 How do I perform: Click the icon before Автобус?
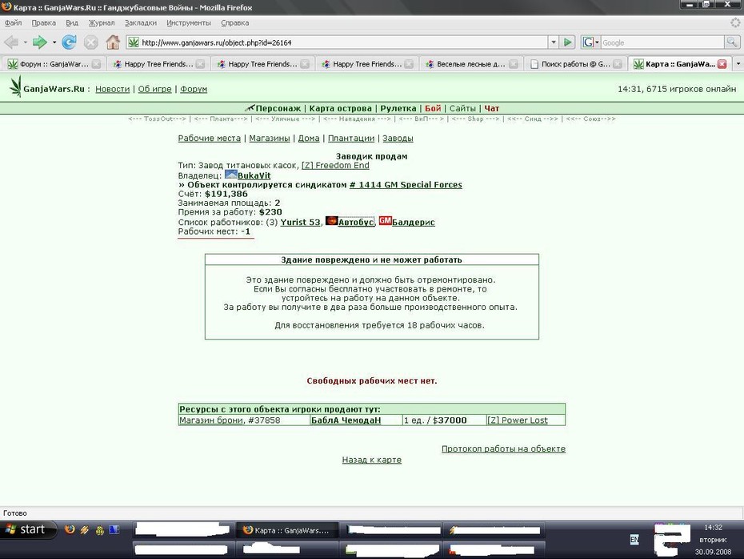coord(331,221)
